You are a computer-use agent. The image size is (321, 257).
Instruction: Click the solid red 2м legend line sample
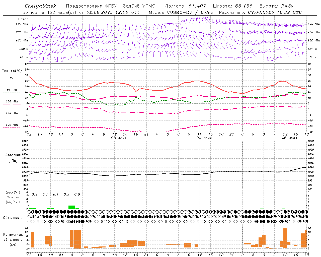pyautogui.click(x=12, y=81)
